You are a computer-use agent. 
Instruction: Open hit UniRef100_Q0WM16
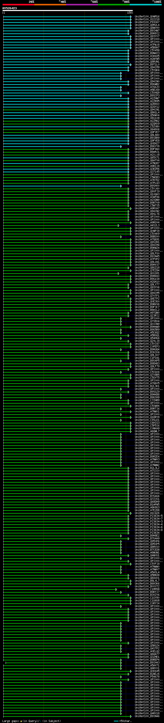[147, 17]
